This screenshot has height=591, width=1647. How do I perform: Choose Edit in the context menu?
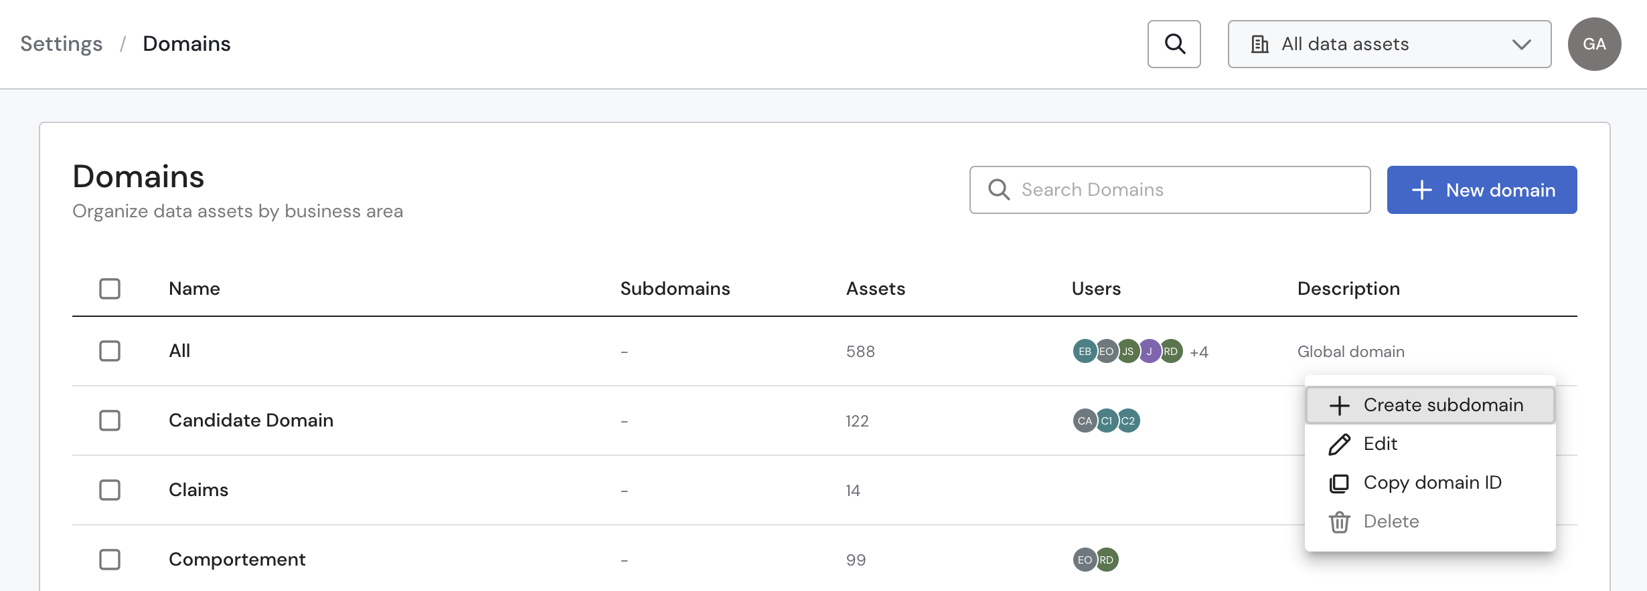pyautogui.click(x=1430, y=444)
